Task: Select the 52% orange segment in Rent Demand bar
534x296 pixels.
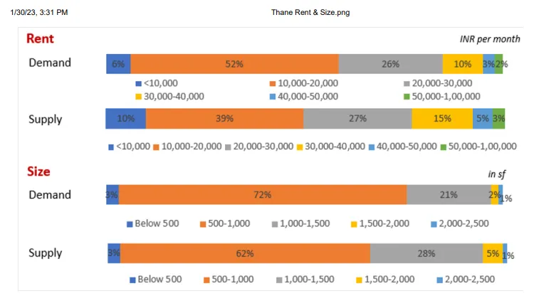Action: coord(234,63)
